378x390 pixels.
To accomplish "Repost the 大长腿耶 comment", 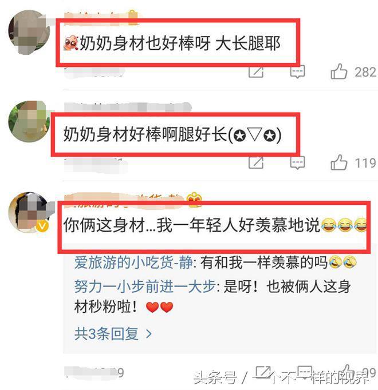I will [256, 72].
